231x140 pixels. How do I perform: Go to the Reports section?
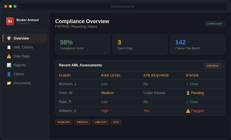point(25,65)
